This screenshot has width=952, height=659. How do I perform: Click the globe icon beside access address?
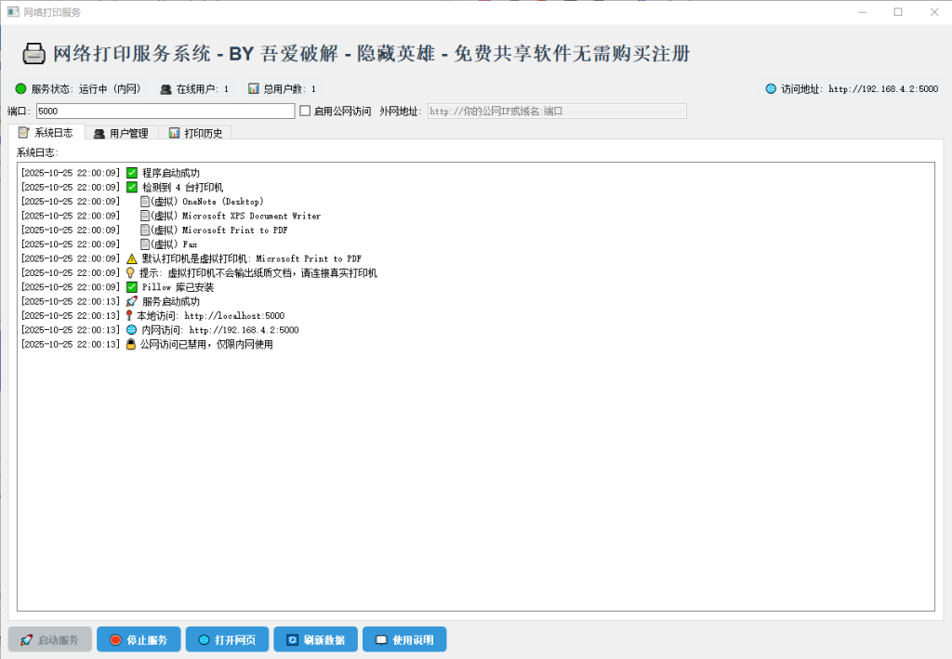[770, 89]
